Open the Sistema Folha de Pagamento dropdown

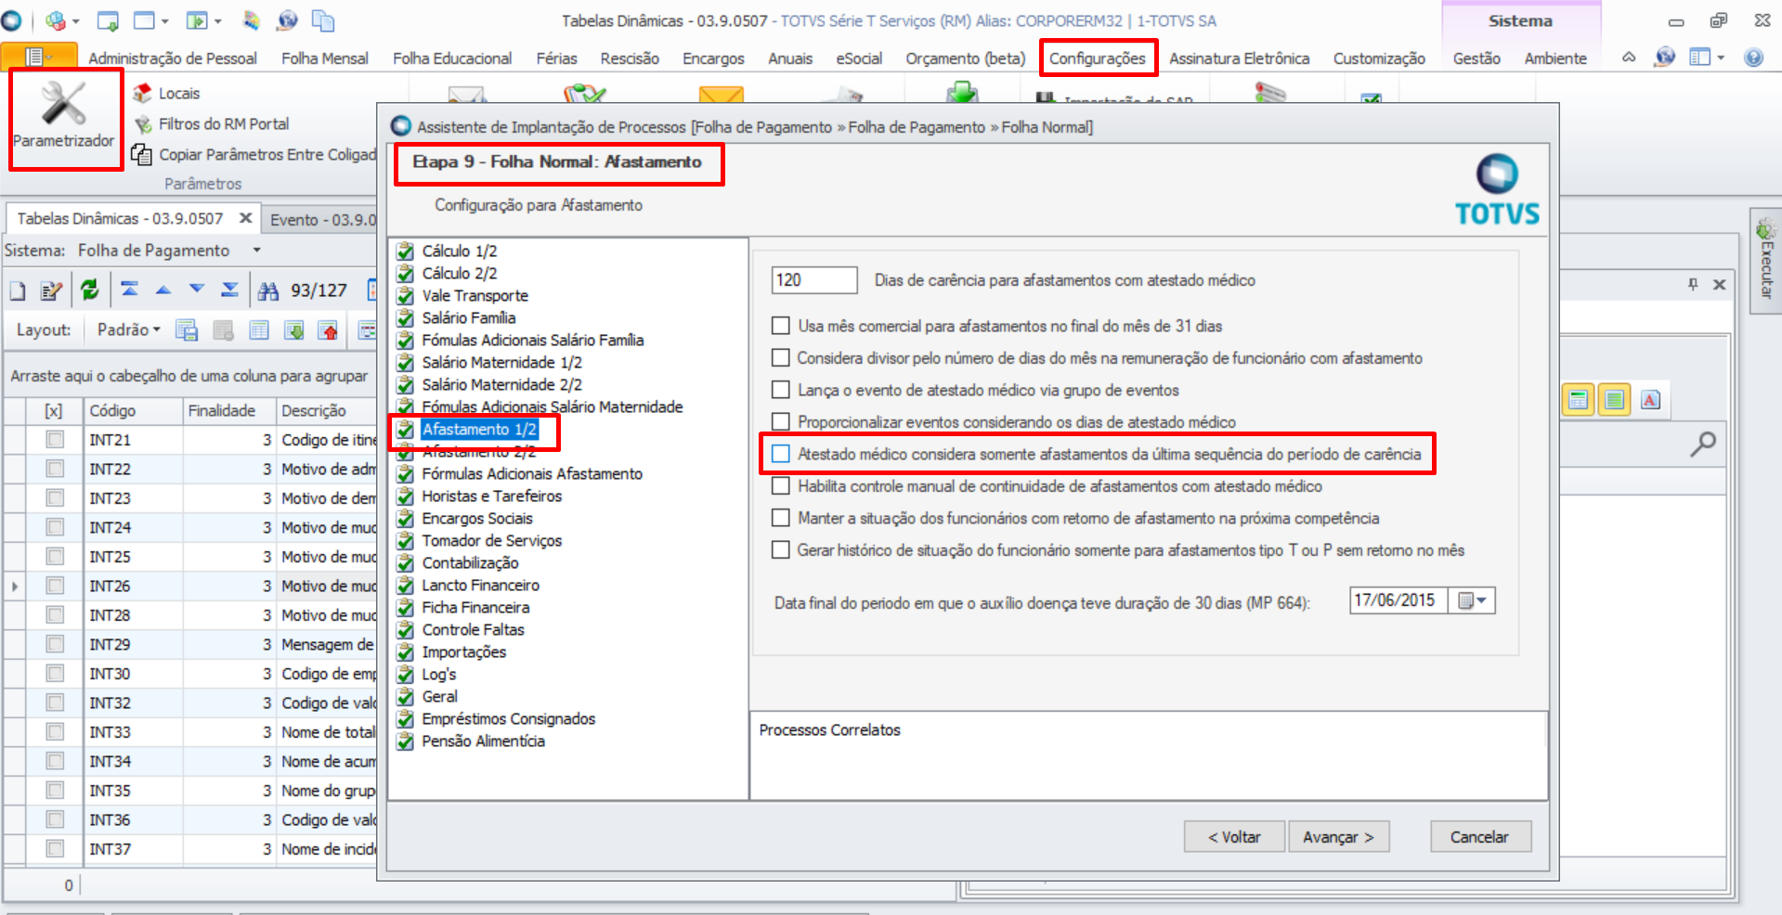pyautogui.click(x=257, y=251)
